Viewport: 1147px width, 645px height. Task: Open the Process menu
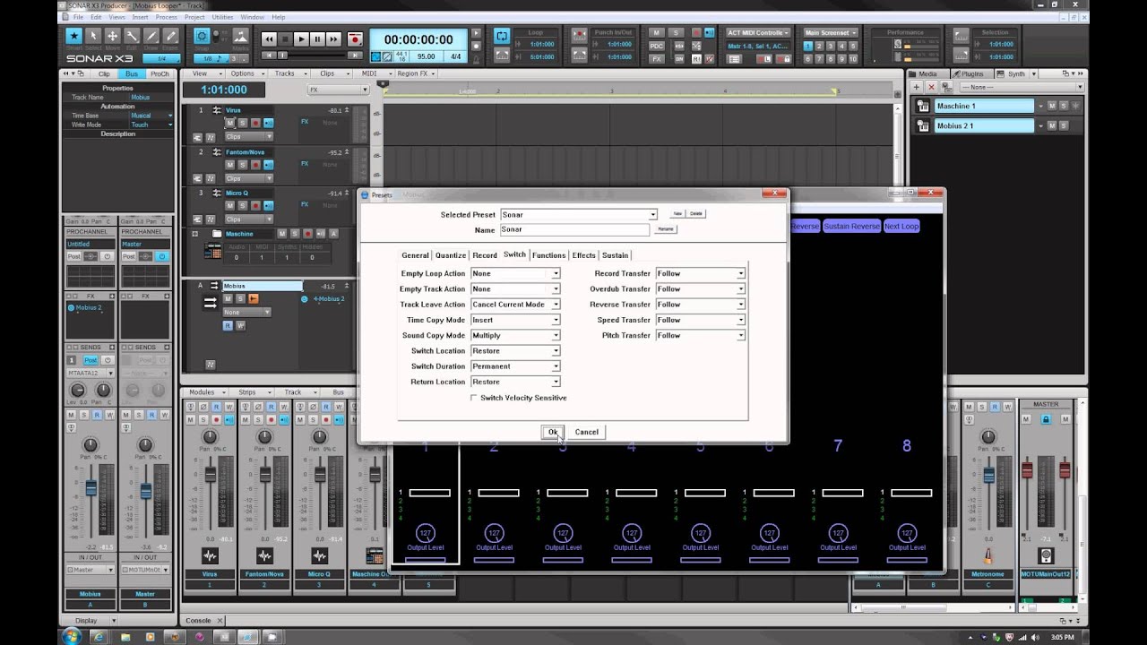(167, 17)
